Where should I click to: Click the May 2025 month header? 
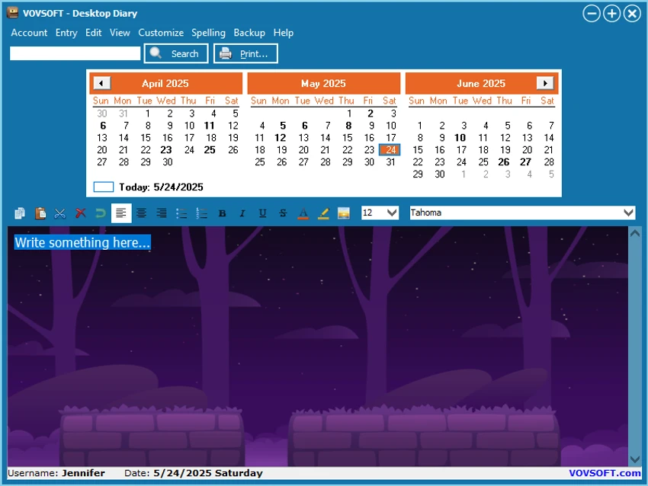point(323,83)
